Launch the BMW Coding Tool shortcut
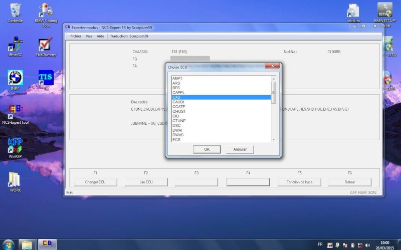 tap(46, 15)
